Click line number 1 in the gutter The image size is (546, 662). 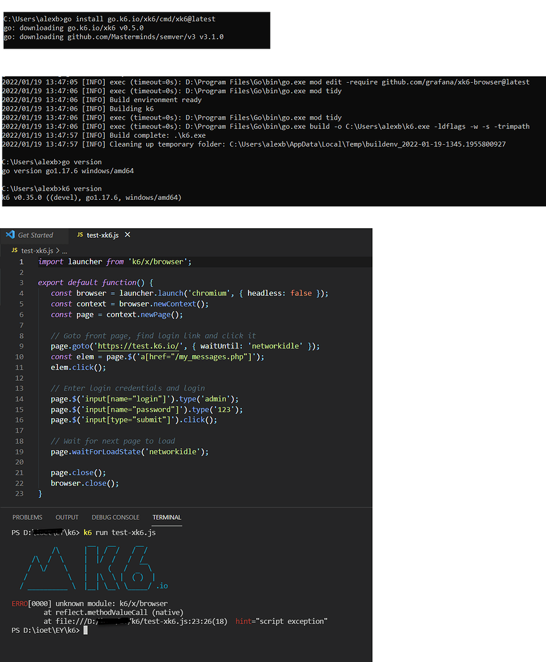point(21,262)
